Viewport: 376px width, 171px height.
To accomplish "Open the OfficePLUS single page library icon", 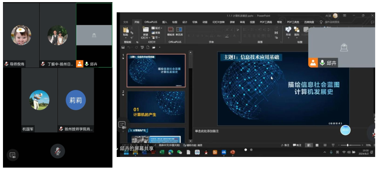I will pos(179,29).
